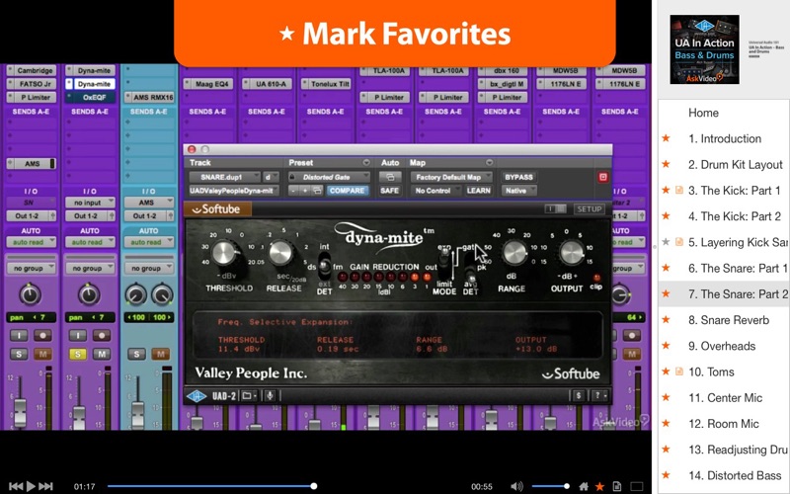The image size is (790, 494).
Task: Click the THRESHOLD knob
Action: (x=224, y=253)
